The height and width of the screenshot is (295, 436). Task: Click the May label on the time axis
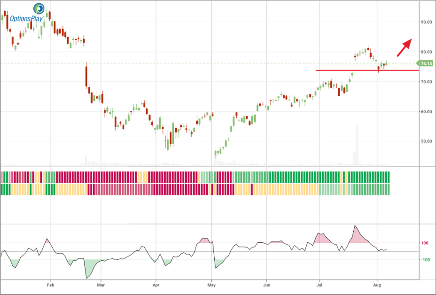pyautogui.click(x=211, y=285)
